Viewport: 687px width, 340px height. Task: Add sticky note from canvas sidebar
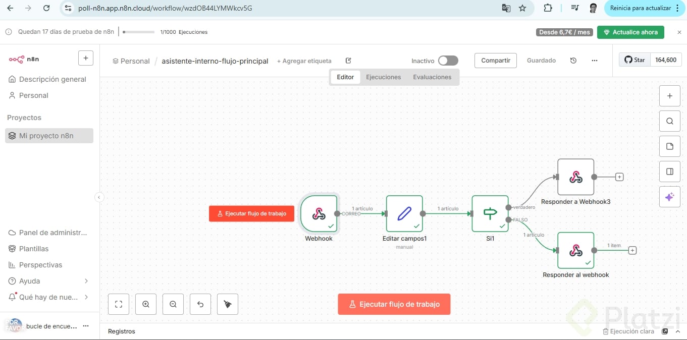[x=670, y=146]
